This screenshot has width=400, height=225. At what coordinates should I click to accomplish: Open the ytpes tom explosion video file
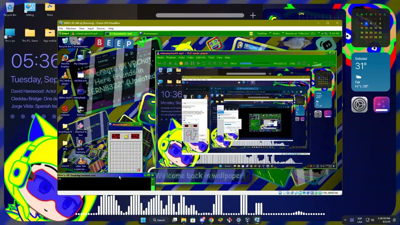[x=81, y=164]
